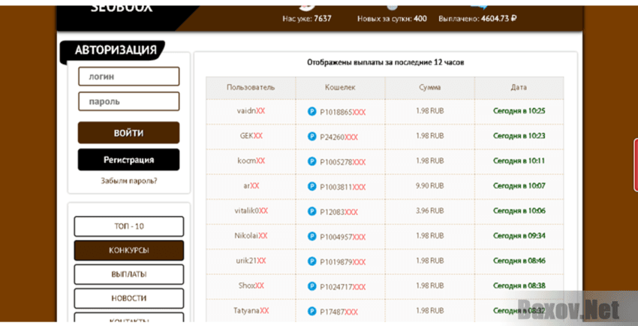Click the Payeer icon next to P24260XXX
The image size is (638, 326).
point(312,137)
